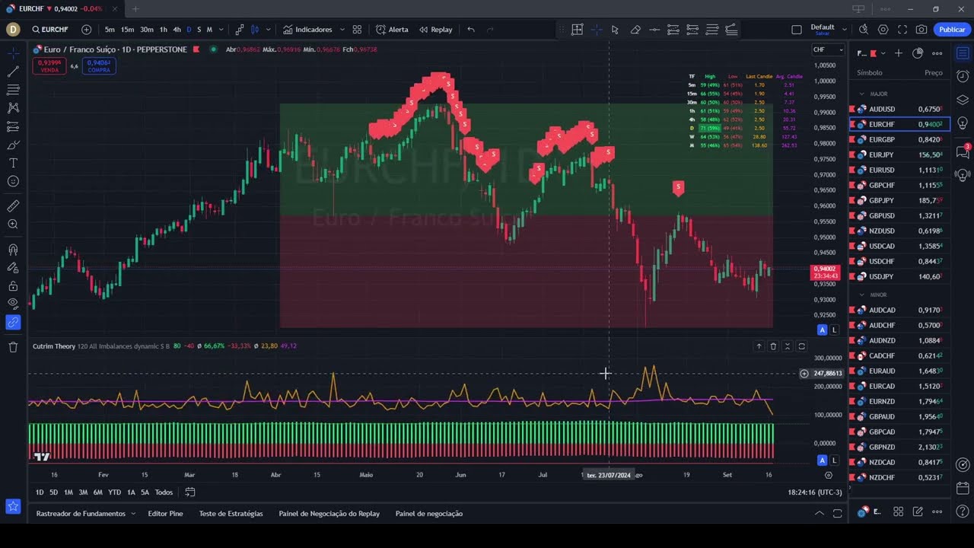This screenshot has height=548, width=974.
Task: Toggle logarithmic scale L button
Action: (835, 330)
